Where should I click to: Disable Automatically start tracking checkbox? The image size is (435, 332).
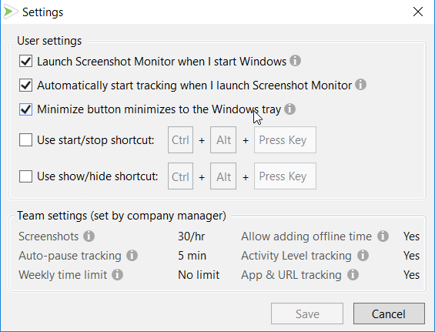[x=26, y=86]
